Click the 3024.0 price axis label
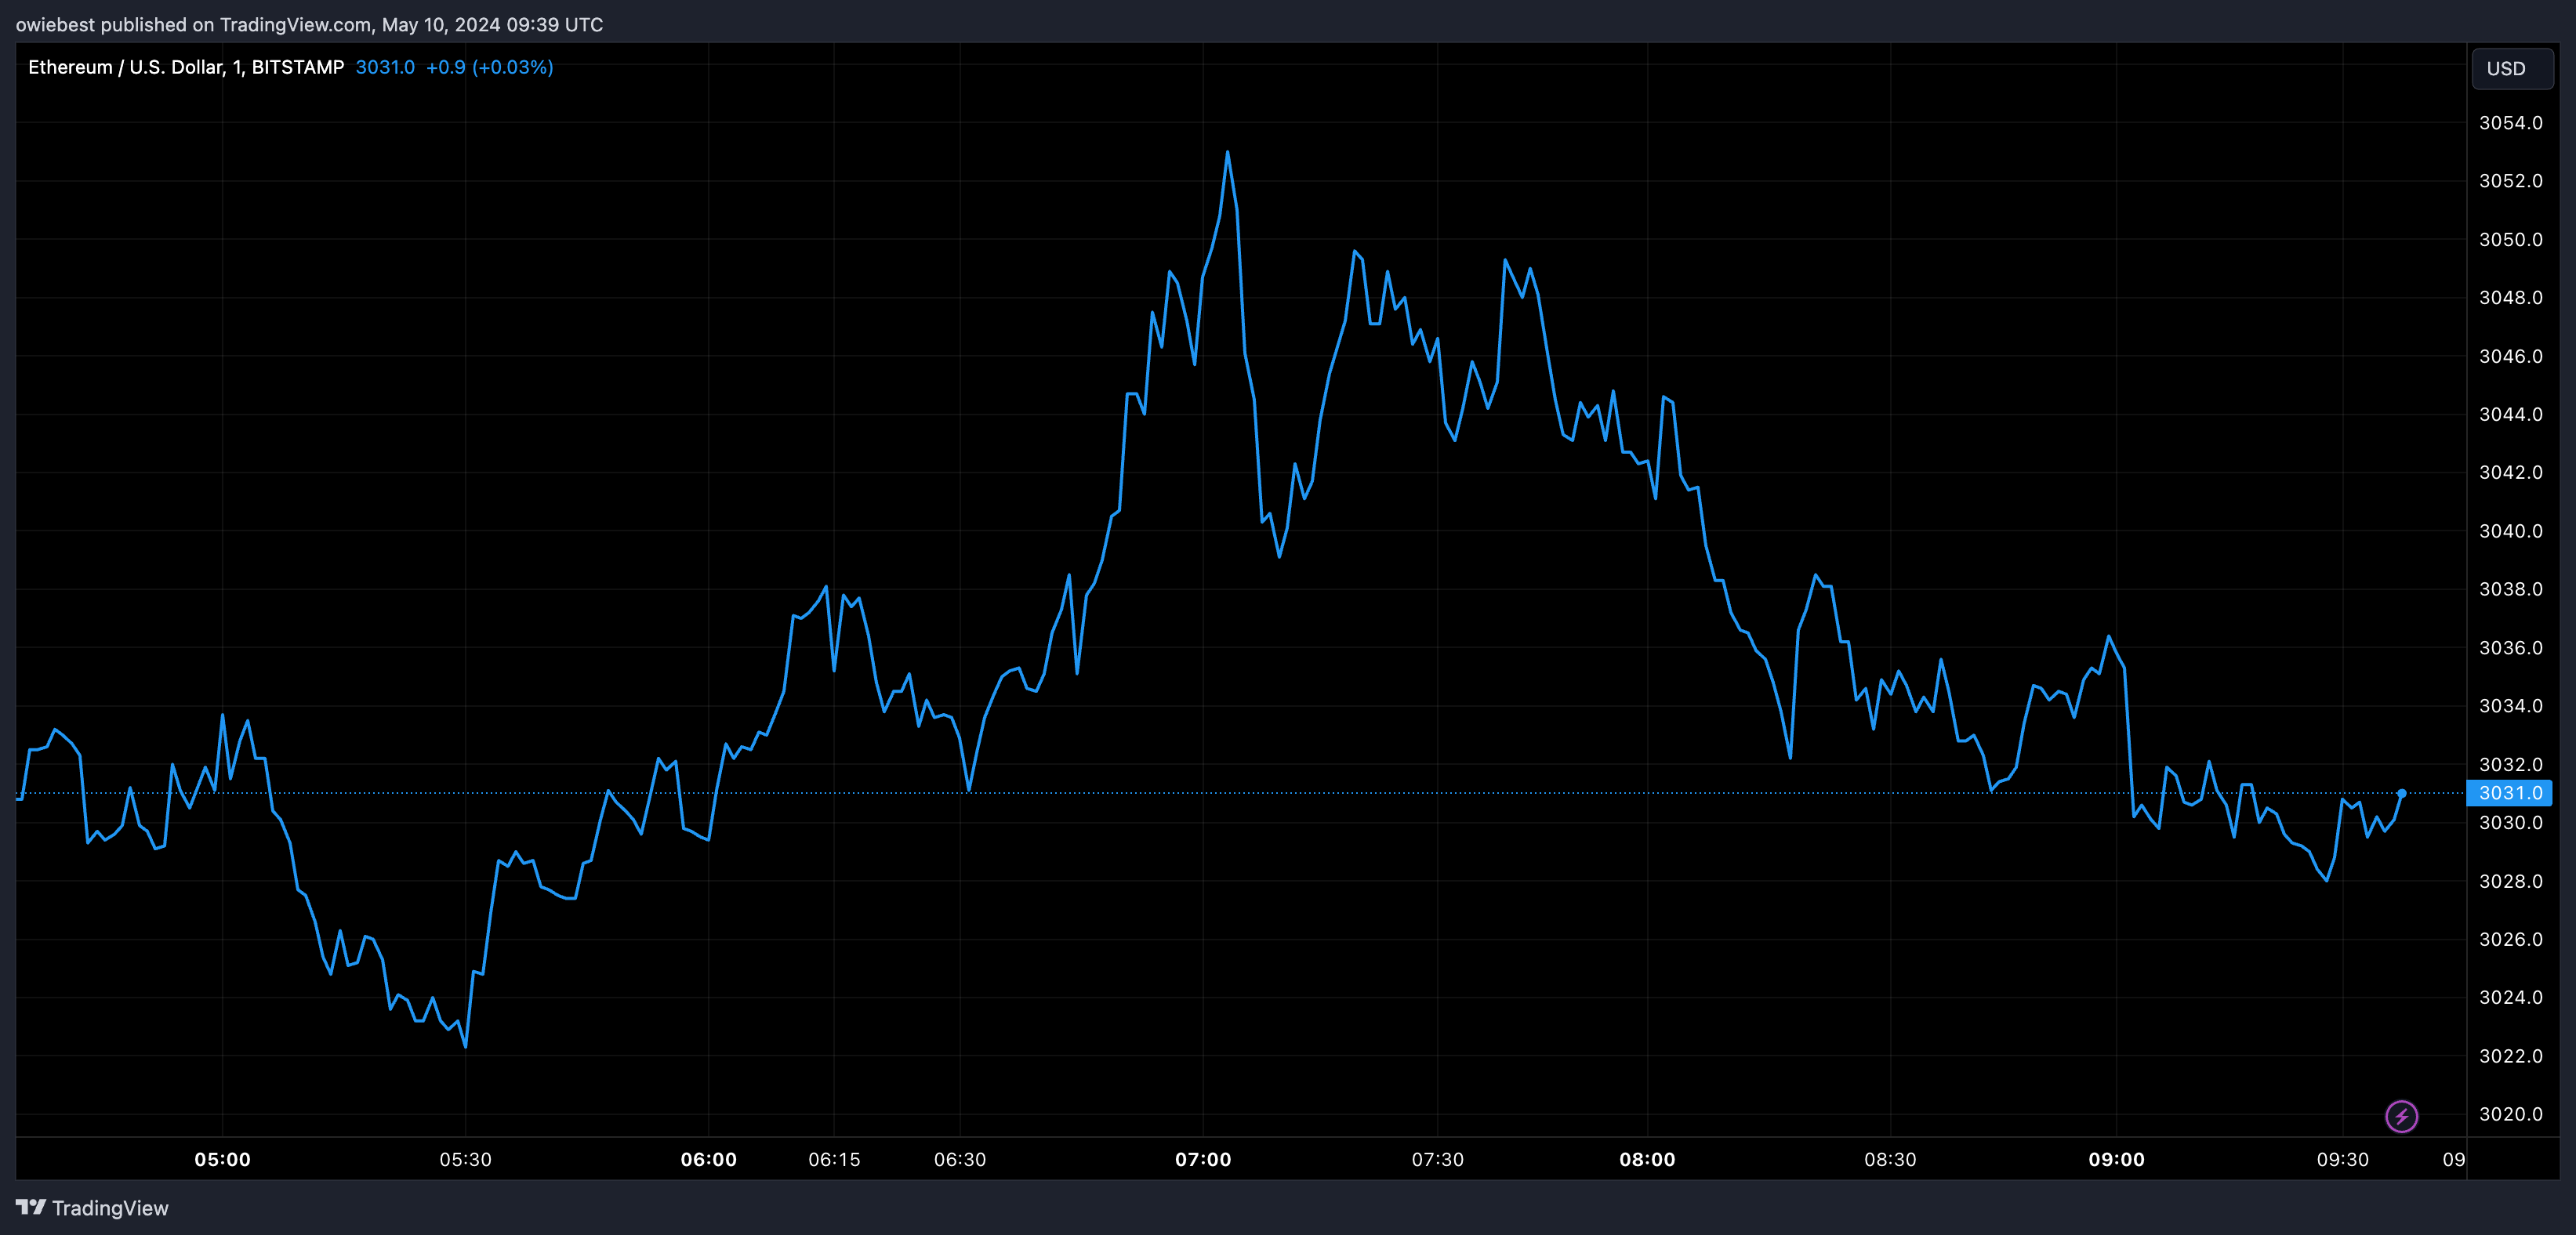Viewport: 2576px width, 1235px height. (2510, 997)
